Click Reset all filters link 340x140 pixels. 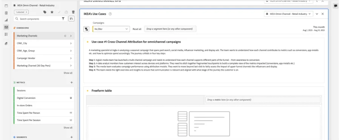pos(137,29)
